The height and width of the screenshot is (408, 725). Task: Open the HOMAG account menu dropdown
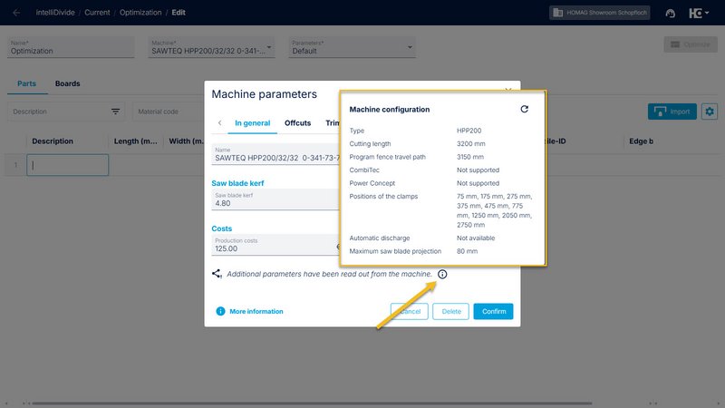click(699, 14)
